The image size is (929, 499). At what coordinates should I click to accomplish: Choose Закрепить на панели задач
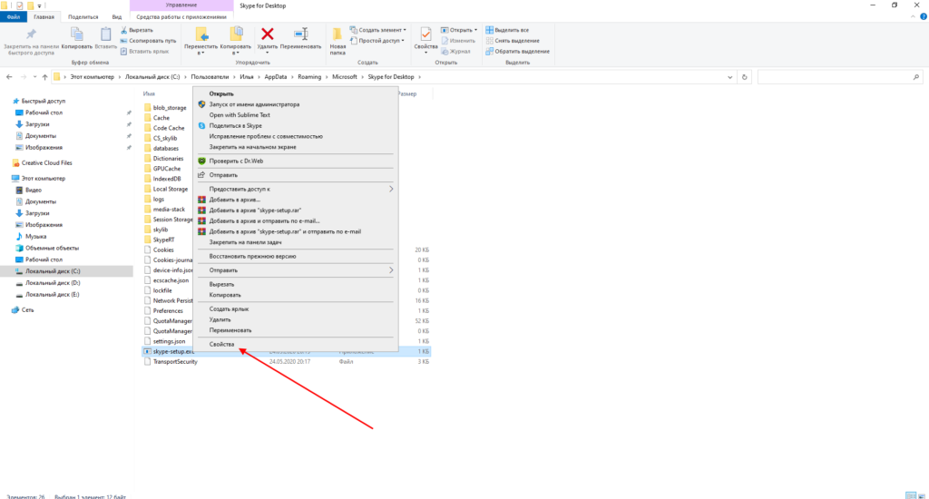295,242
